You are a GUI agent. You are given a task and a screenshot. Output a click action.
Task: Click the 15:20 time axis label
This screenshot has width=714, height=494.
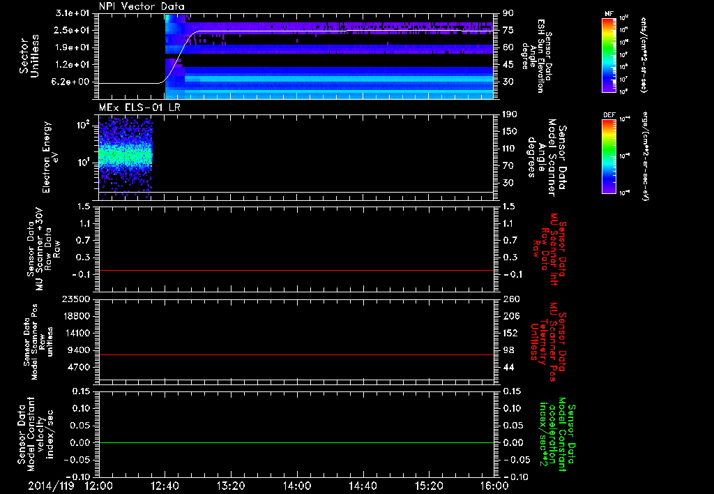(x=429, y=486)
